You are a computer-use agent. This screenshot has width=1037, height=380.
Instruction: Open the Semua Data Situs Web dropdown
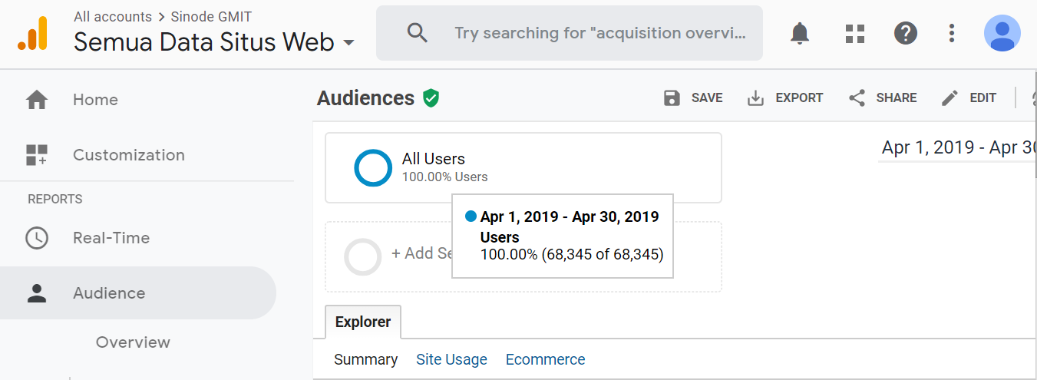214,42
